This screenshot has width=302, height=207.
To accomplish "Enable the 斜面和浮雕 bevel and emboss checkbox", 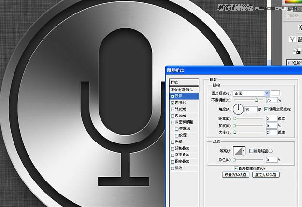I will click(173, 122).
